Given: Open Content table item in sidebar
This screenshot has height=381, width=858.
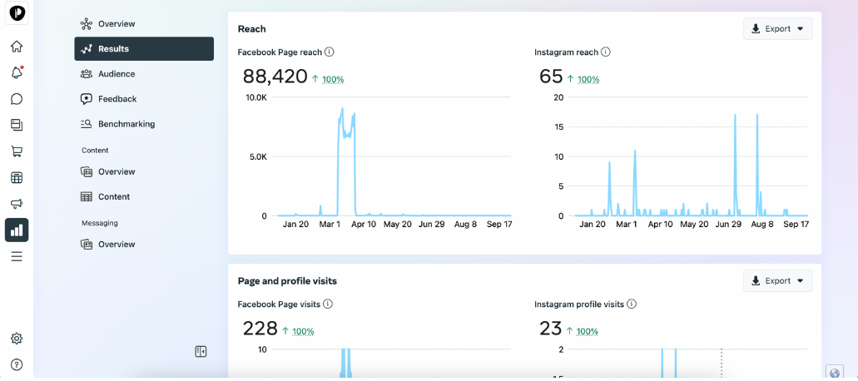Looking at the screenshot, I should coord(144,197).
